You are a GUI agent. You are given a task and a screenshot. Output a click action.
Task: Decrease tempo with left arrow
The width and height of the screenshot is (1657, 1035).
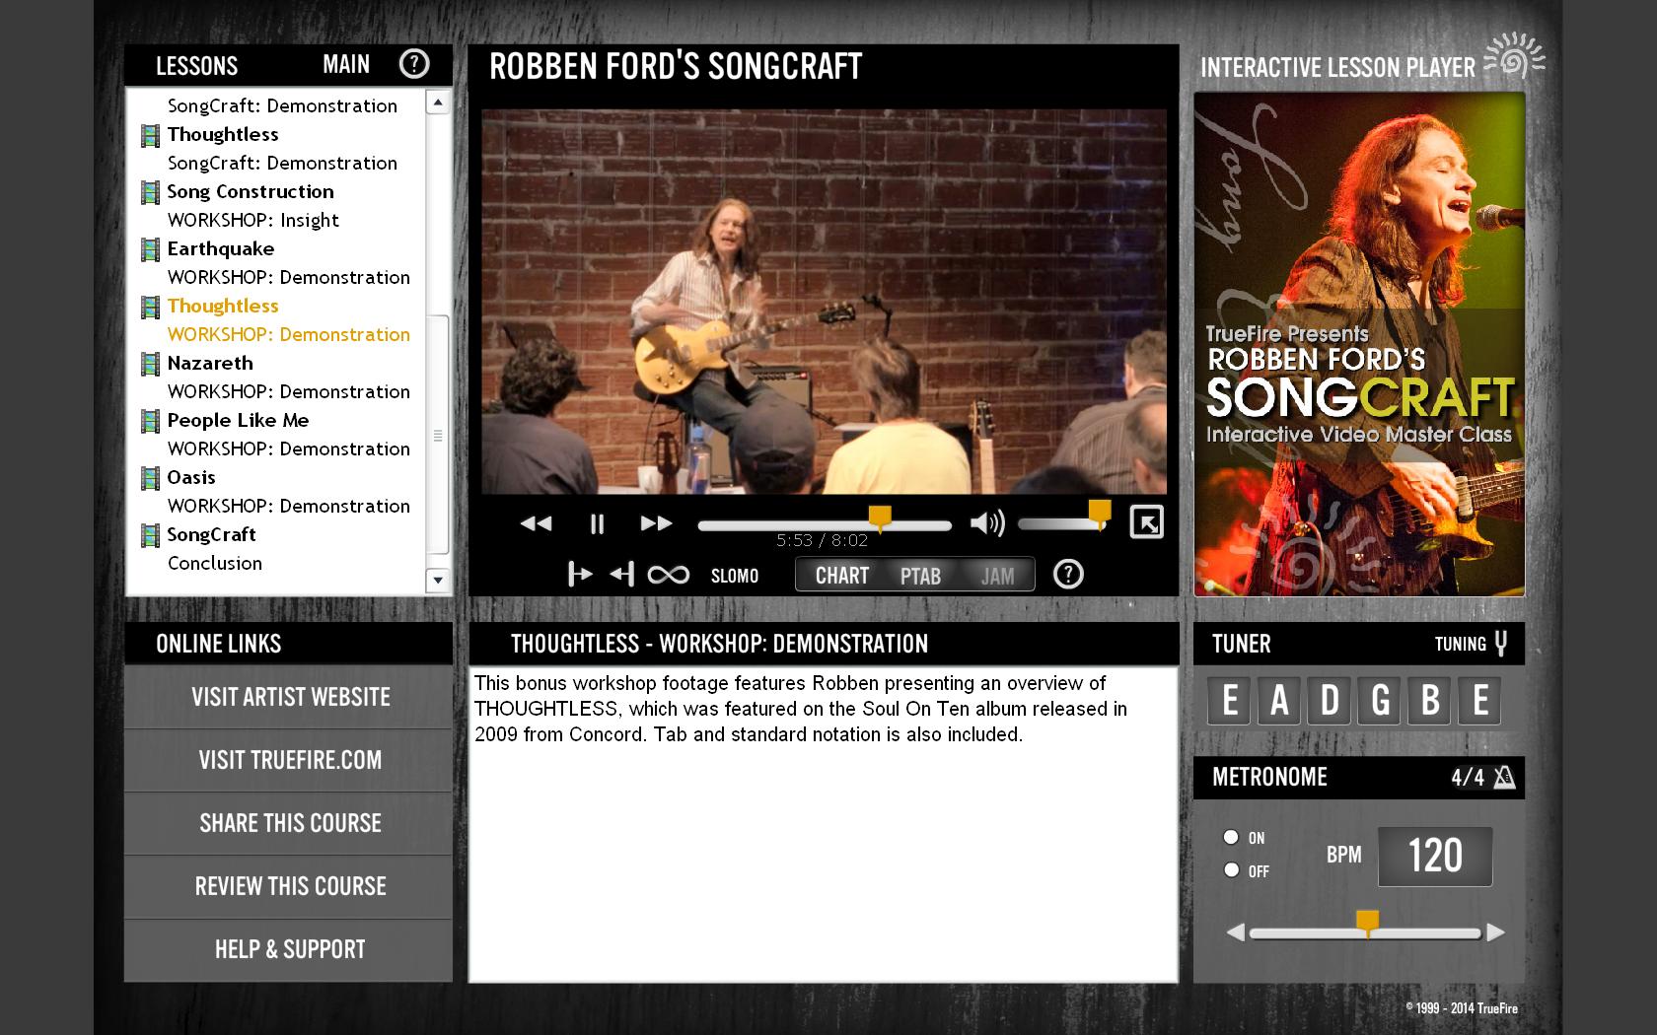pos(1235,932)
